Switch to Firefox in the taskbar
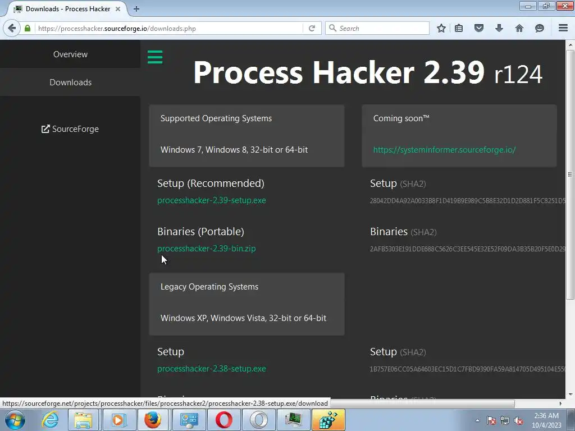This screenshot has width=575, height=431. [153, 420]
